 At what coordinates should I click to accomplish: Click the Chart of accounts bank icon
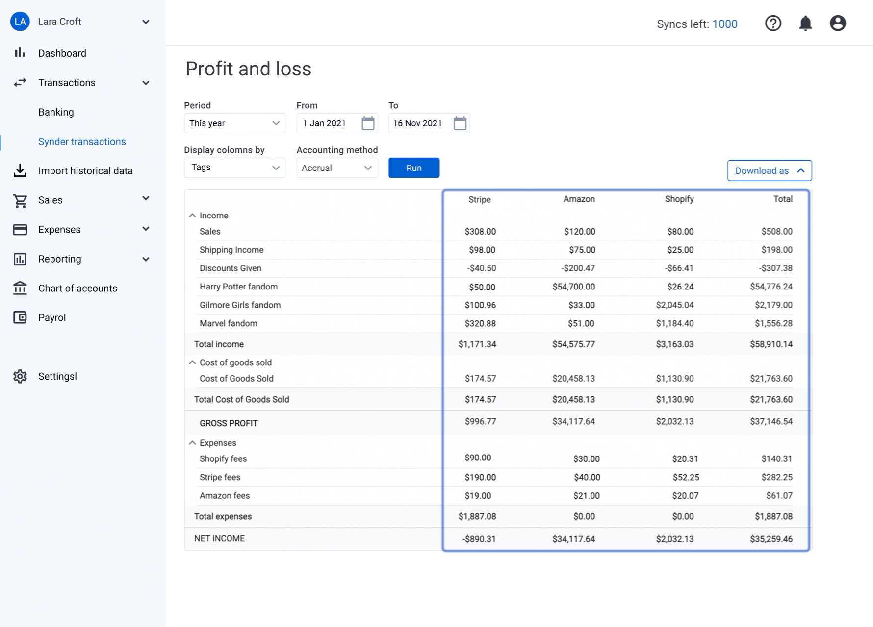[20, 288]
